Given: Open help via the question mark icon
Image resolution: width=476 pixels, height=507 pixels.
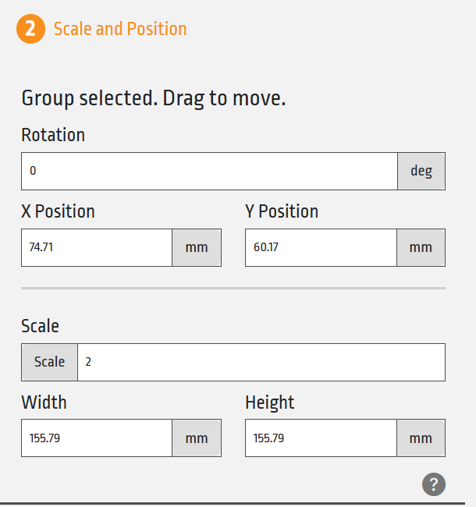Looking at the screenshot, I should pos(434,484).
